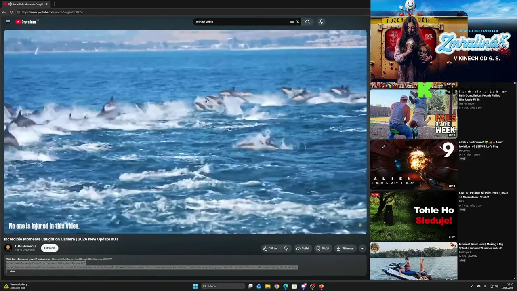Open Windows Start menu

(195, 286)
